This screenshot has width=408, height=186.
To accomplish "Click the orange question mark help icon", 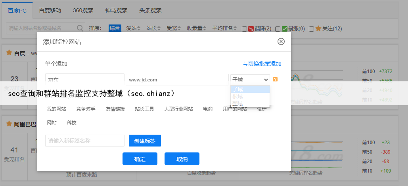I will [x=275, y=79].
